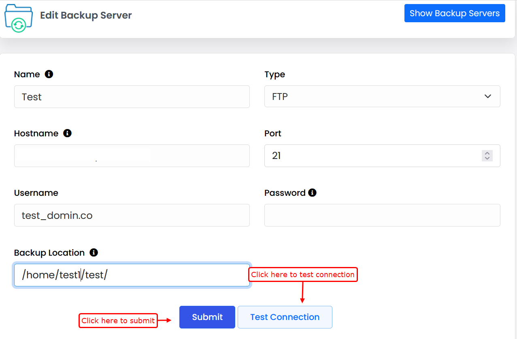Decrease Port value with down arrow

[487, 158]
